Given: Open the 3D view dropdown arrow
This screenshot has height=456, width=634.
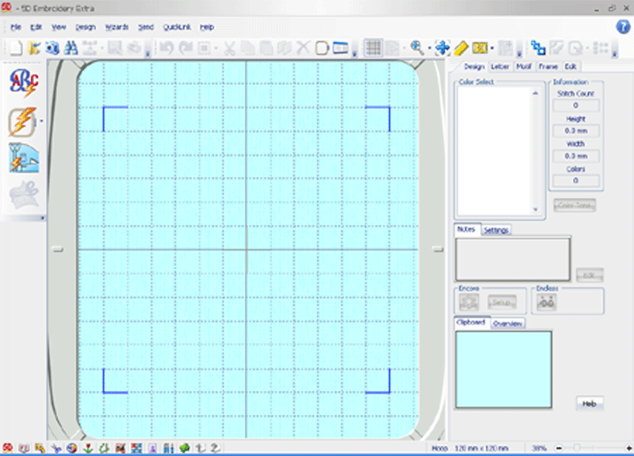Looking at the screenshot, I should [492, 48].
